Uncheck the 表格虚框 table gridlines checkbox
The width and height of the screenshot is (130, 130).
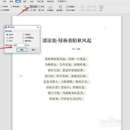coord(11,6)
